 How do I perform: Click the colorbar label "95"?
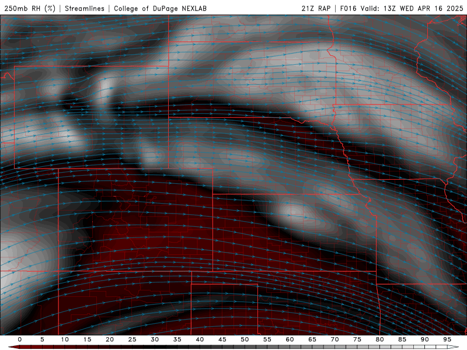tap(447, 339)
